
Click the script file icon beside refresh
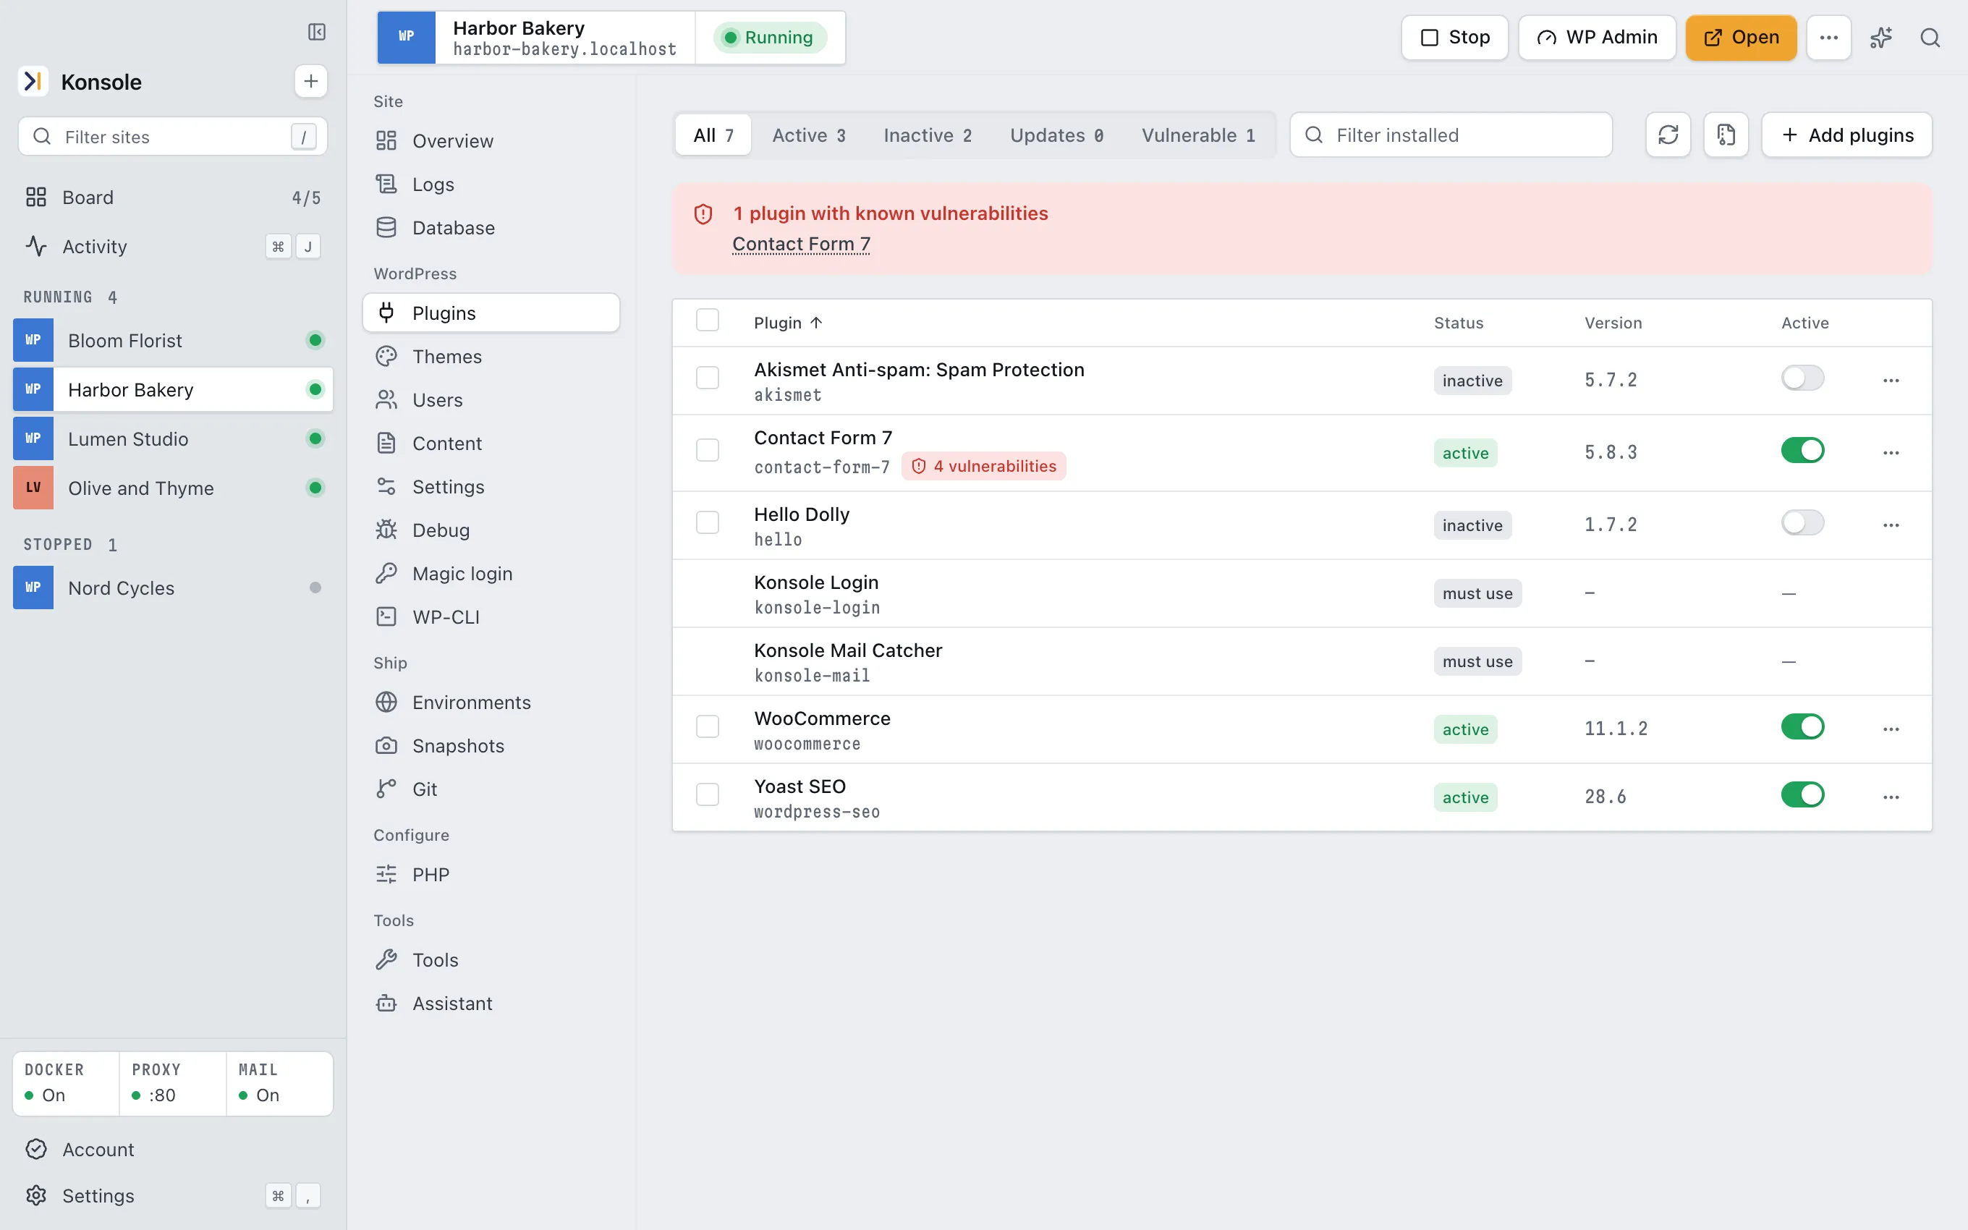[1726, 135]
